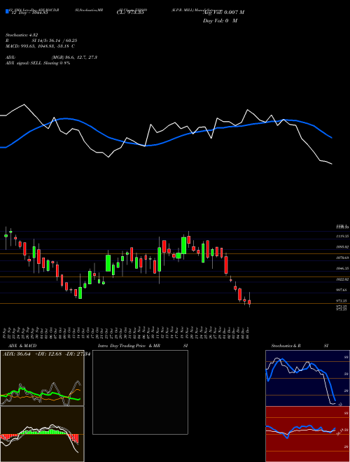Click the 1046.35 price axis label
This screenshot has height=462, width=350.
(x=342, y=269)
